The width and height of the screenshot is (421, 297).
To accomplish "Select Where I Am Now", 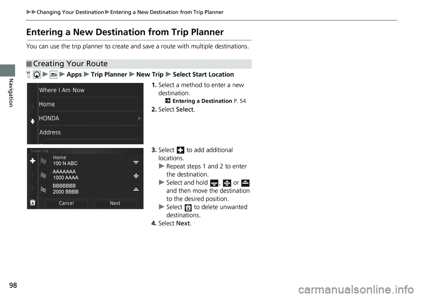I will [90, 90].
